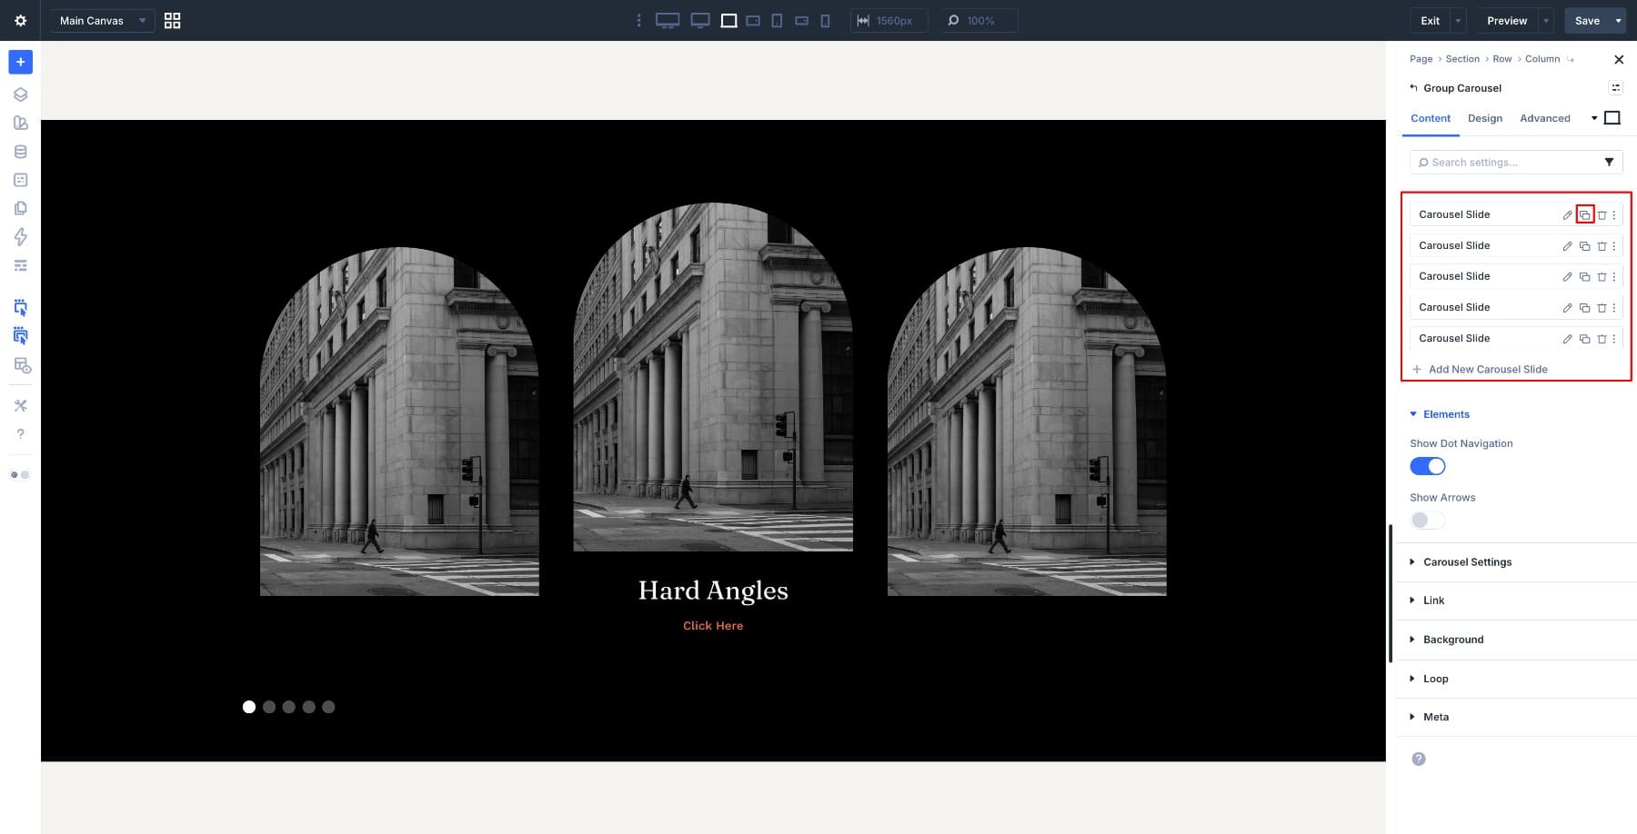Select the phone portrait preview icon
This screenshot has width=1637, height=834.
[x=825, y=20]
